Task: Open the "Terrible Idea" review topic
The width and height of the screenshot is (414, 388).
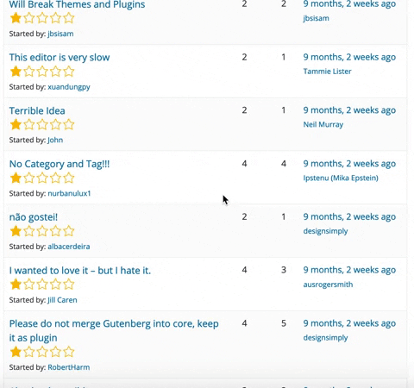Action: tap(37, 110)
